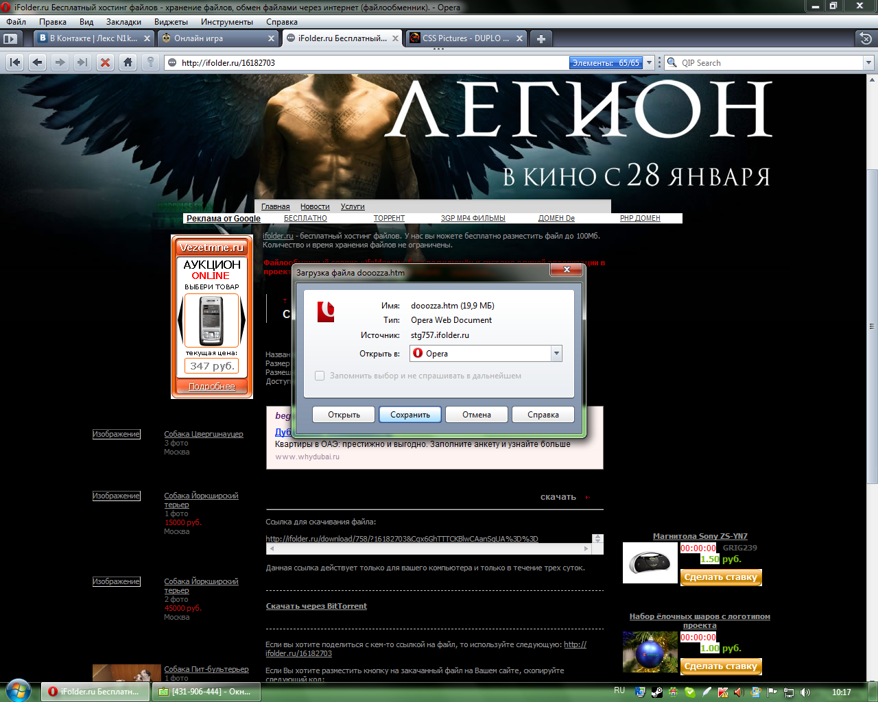Open the Правка menu
This screenshot has width=878, height=702.
pyautogui.click(x=53, y=22)
